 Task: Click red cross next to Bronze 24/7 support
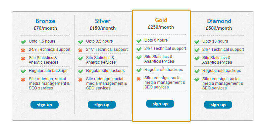[23, 50]
